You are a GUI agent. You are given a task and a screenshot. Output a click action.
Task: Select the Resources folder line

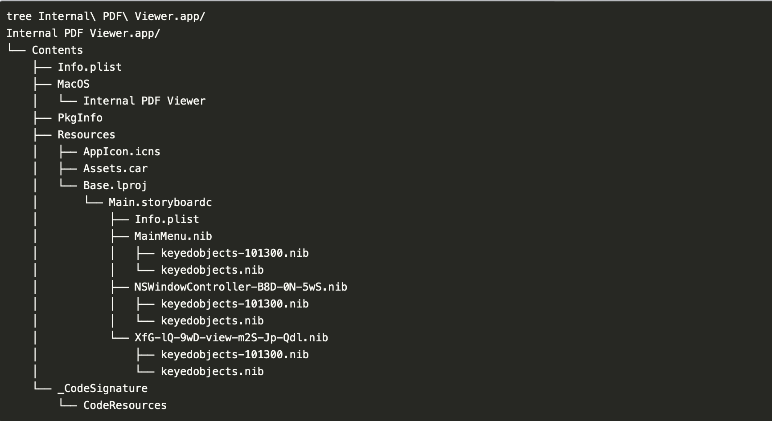click(x=86, y=135)
